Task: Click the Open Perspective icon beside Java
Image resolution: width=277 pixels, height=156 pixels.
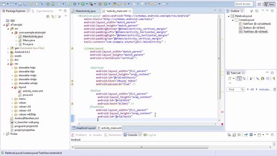Action: [259, 4]
